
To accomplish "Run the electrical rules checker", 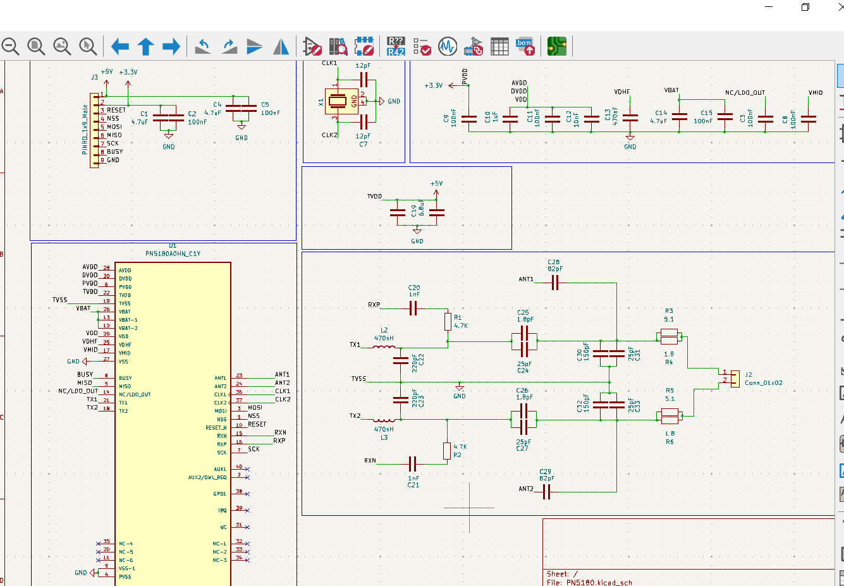I will click(x=422, y=46).
